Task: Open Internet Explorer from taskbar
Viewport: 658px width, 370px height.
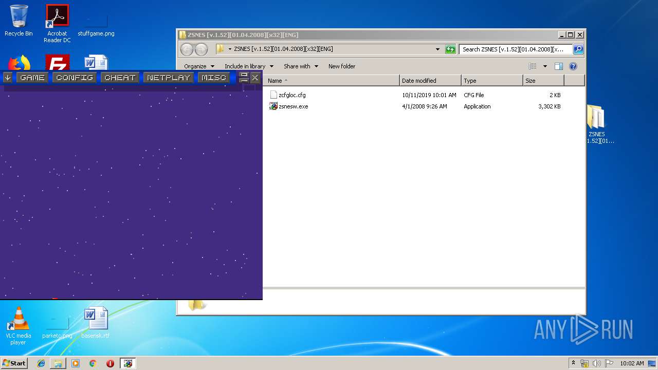Action: point(41,363)
